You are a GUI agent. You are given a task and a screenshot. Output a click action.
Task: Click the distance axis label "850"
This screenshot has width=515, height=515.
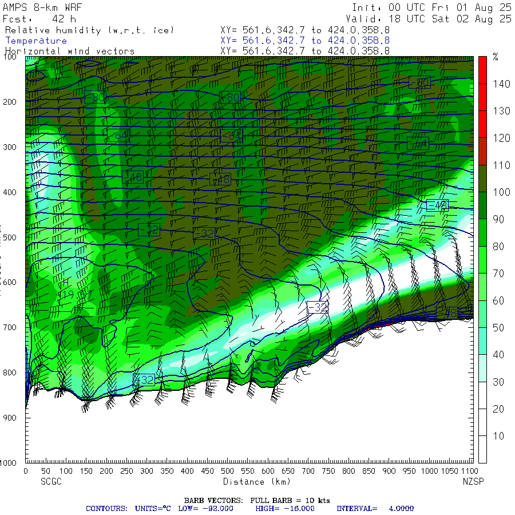[369, 472]
